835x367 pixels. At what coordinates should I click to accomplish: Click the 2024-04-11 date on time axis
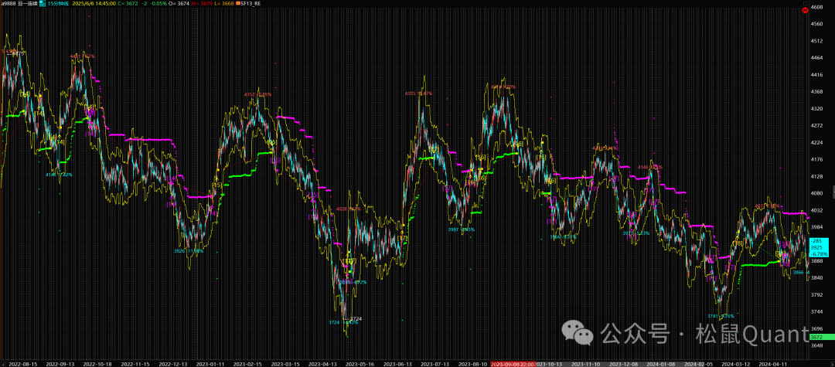(773, 362)
